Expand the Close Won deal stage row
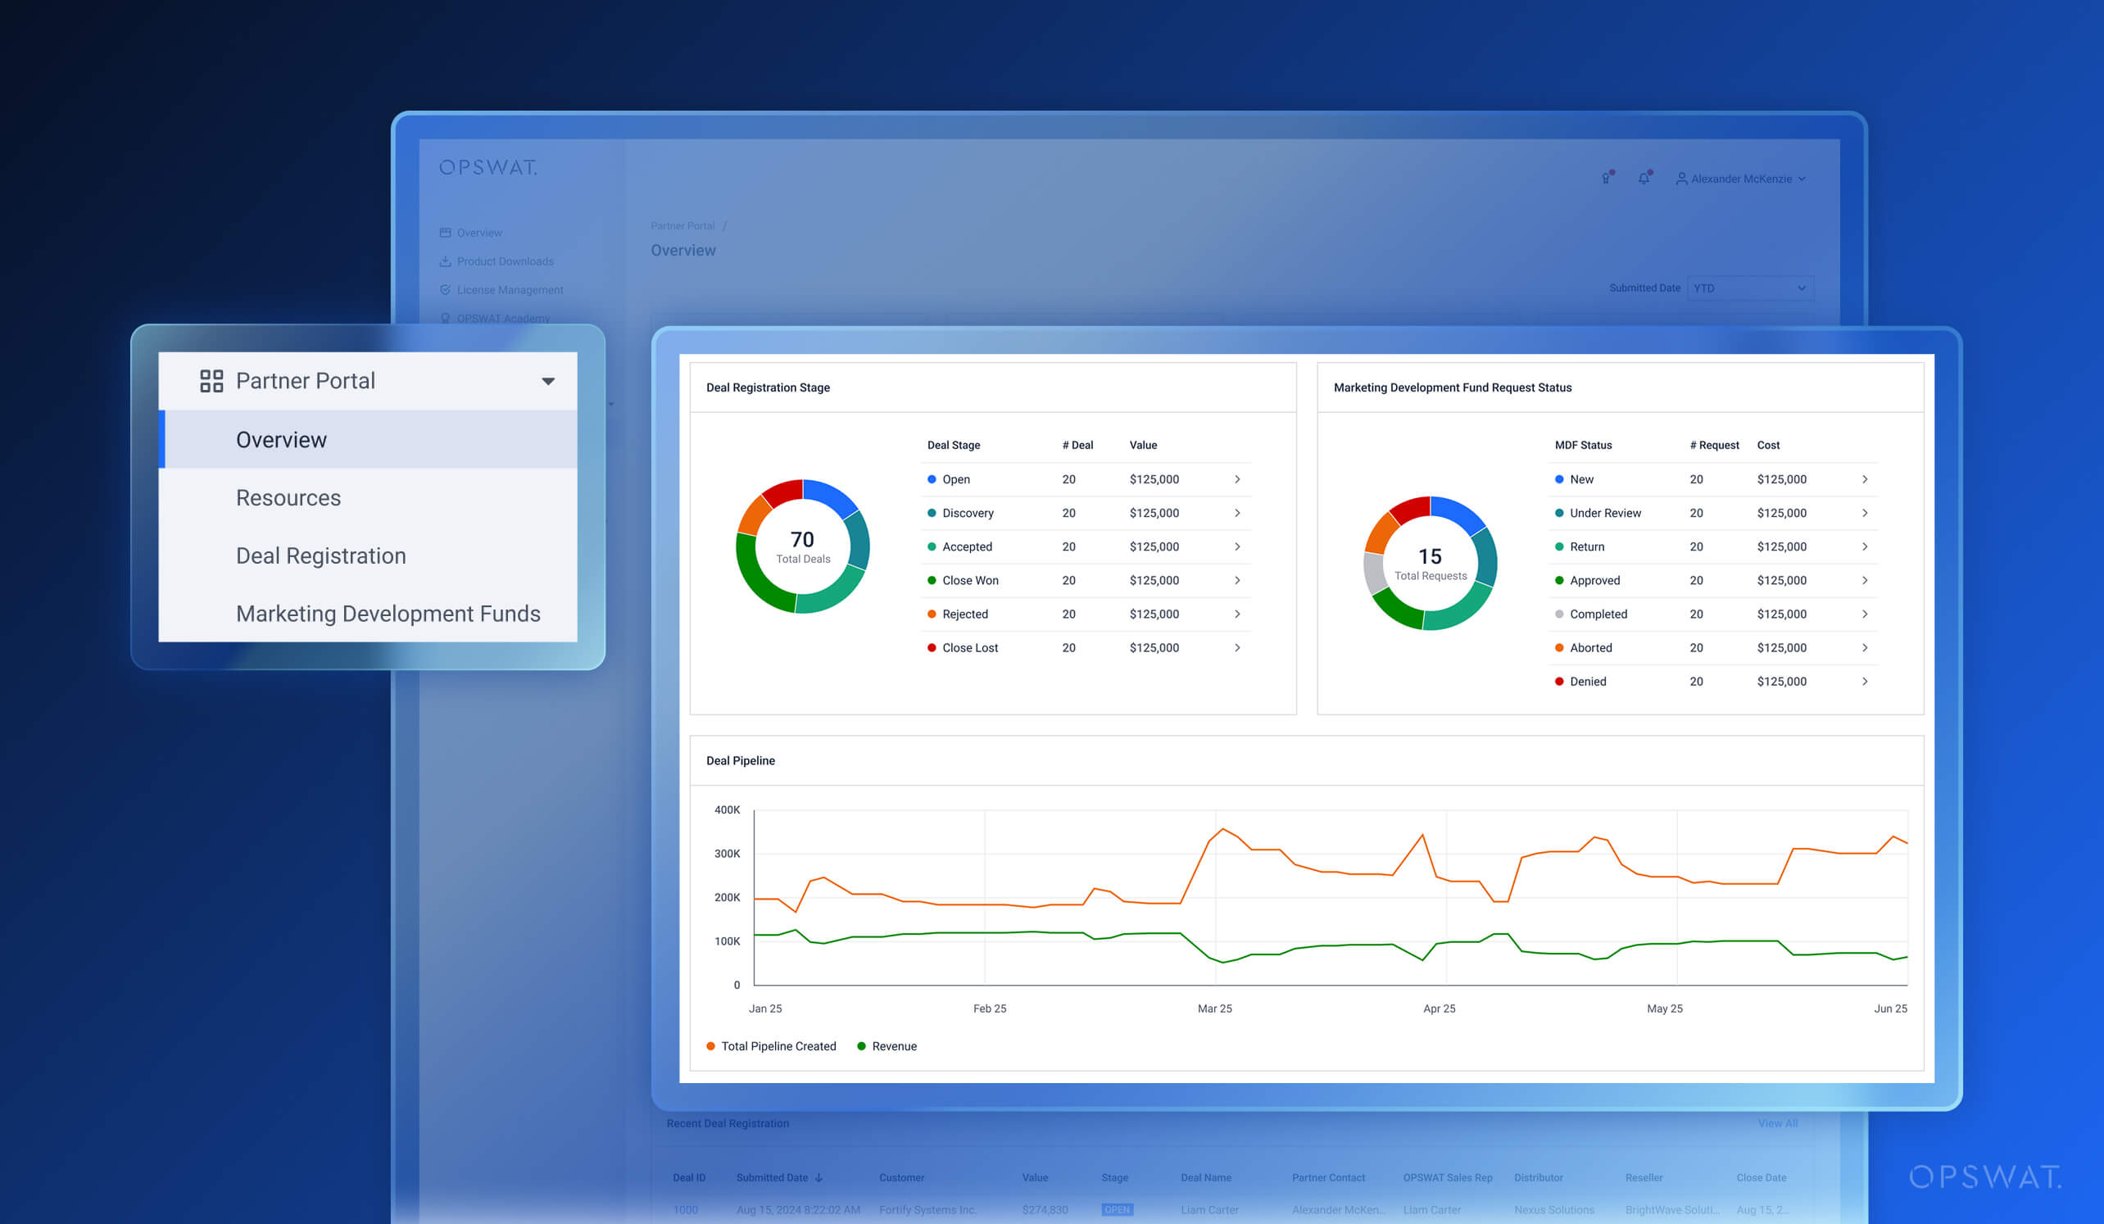This screenshot has height=1224, width=2104. coord(1238,580)
